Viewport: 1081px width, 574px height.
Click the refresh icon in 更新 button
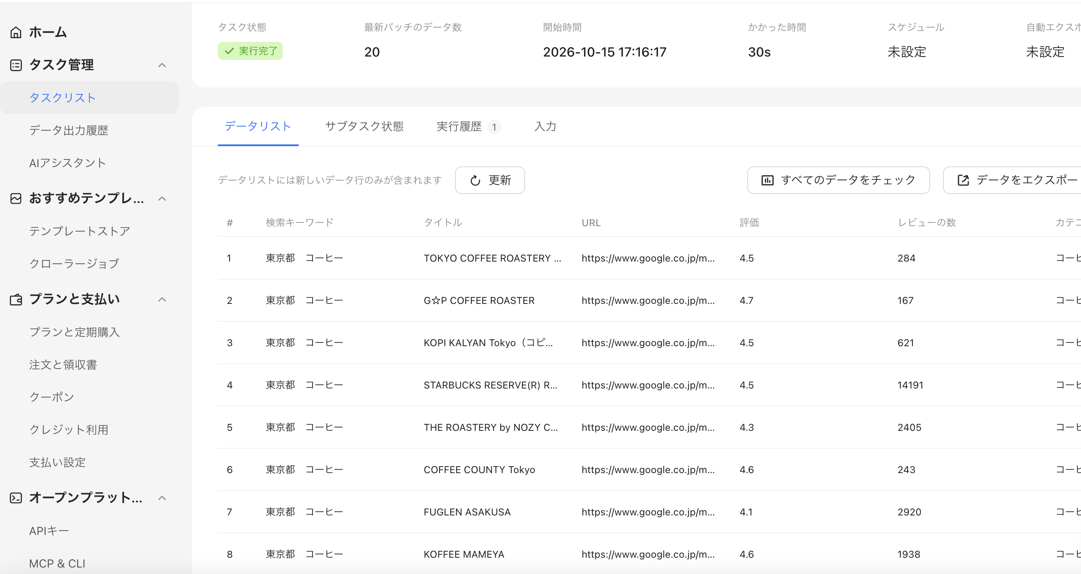pos(475,181)
